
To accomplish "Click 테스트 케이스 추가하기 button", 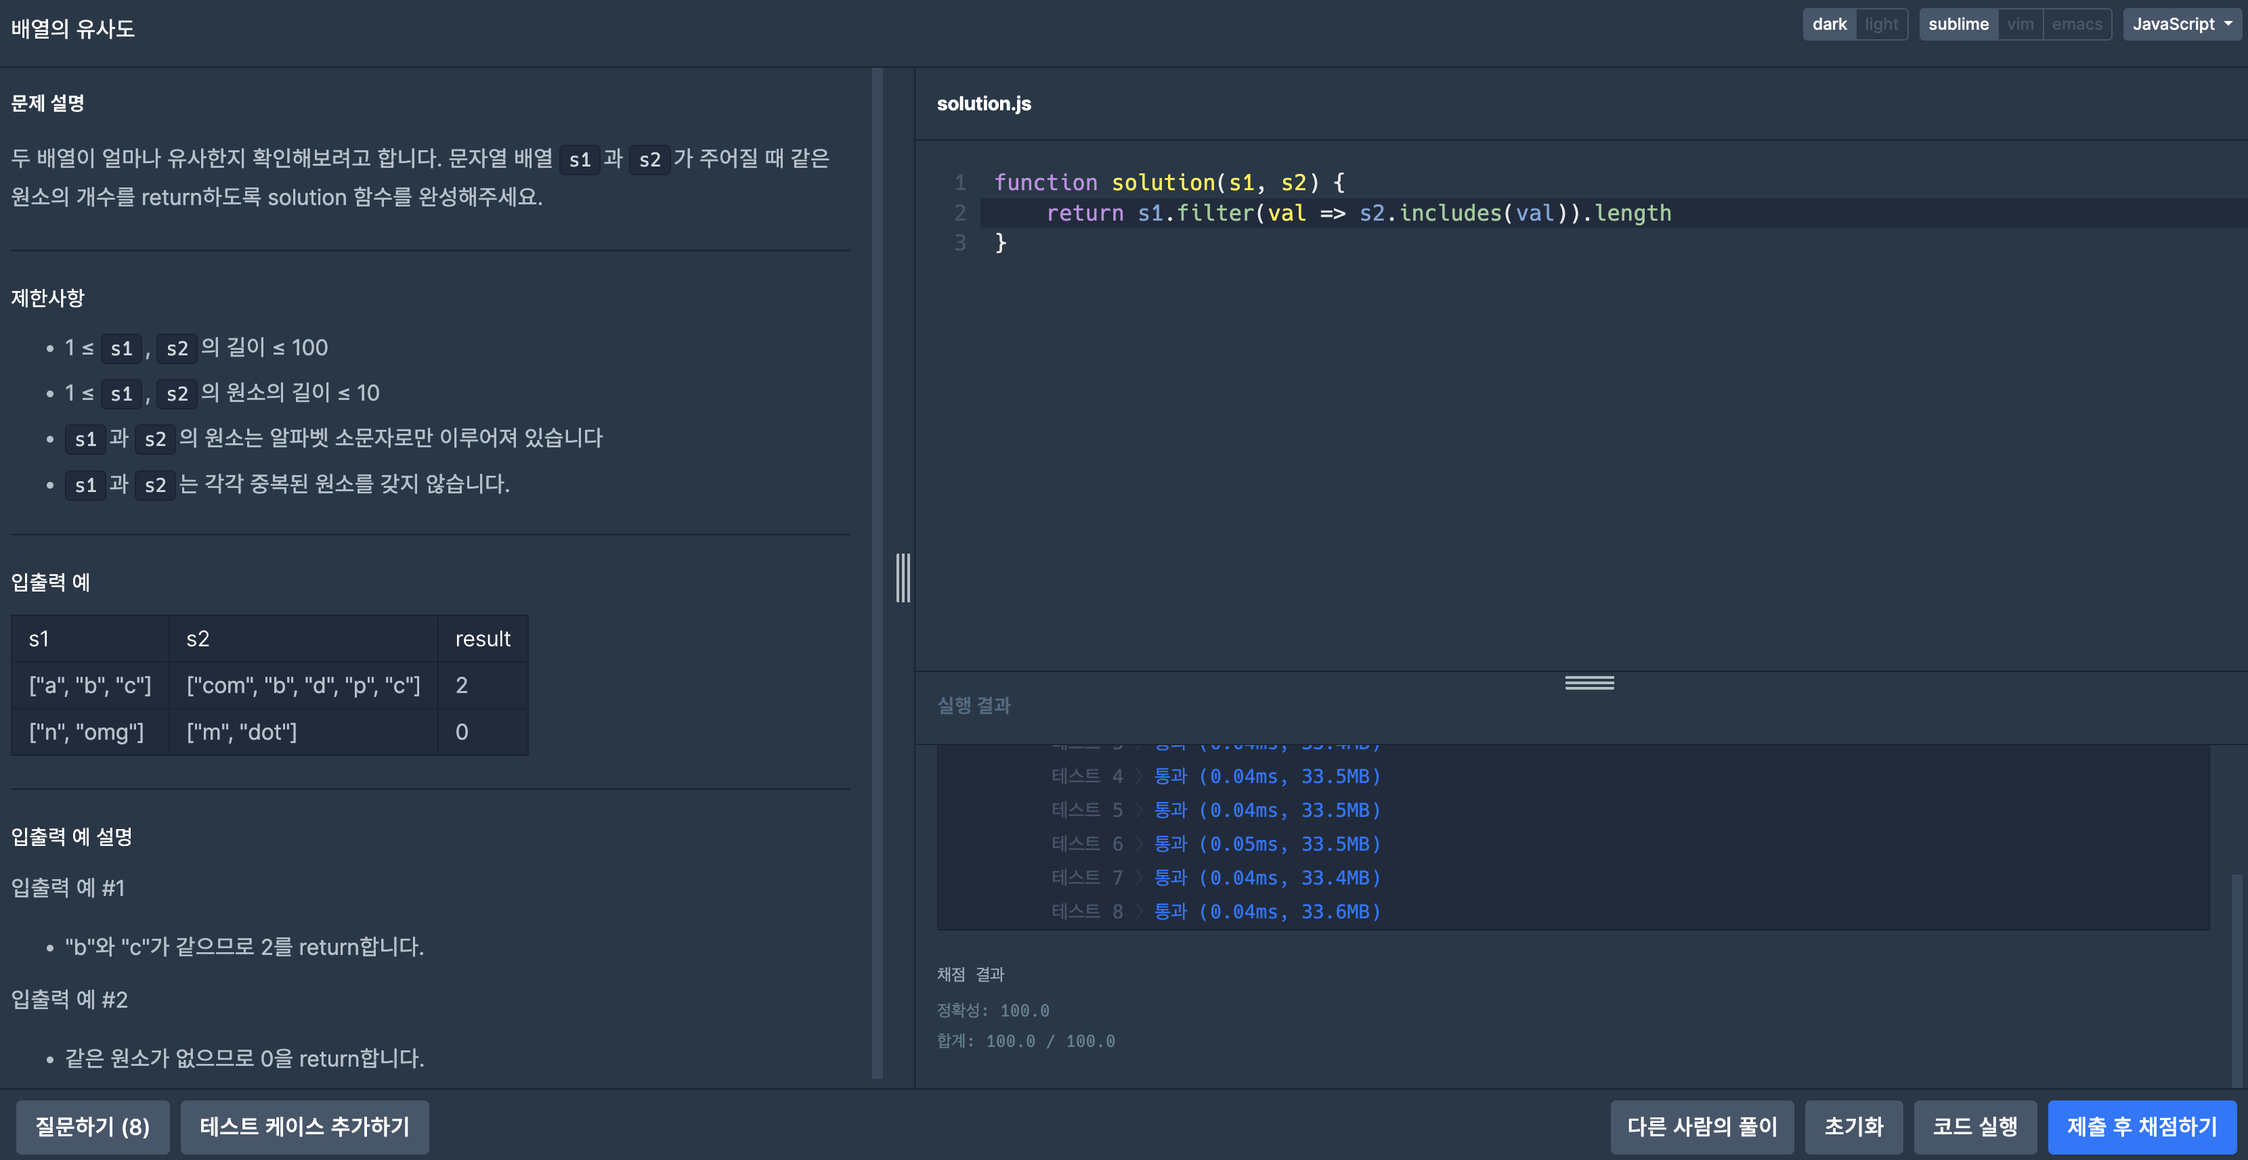I will click(305, 1126).
